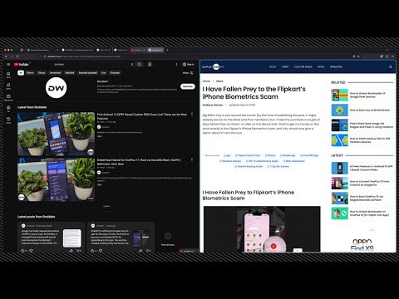
Task: Open the WINDOWS menu on DroidWin
Action: click(336, 67)
